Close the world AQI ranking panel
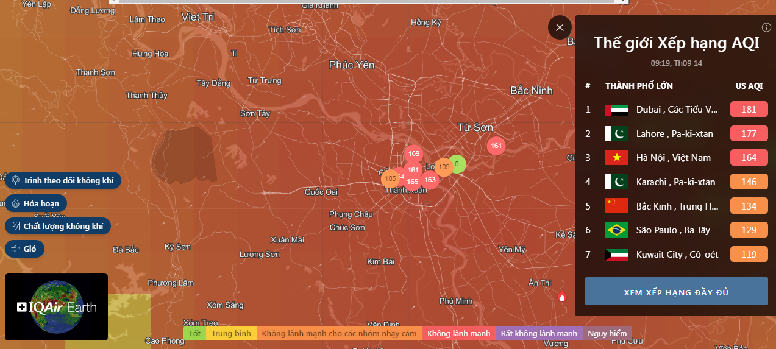 pyautogui.click(x=560, y=27)
